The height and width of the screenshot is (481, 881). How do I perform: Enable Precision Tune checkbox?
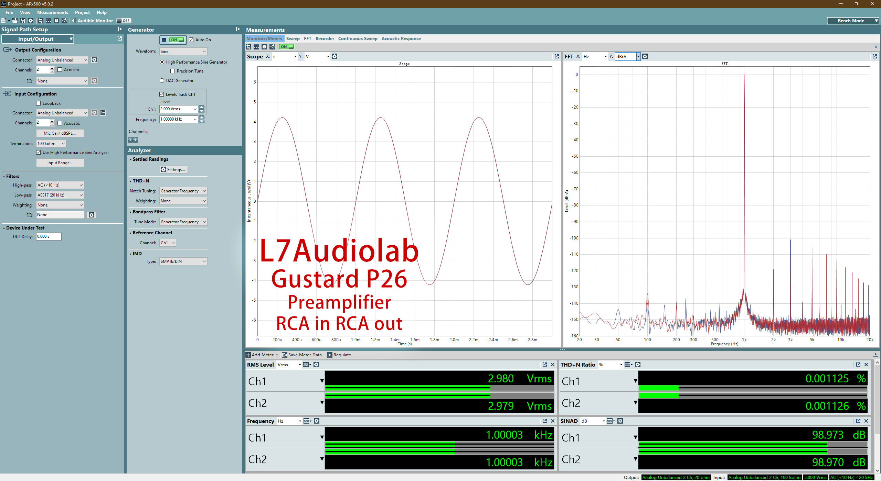pyautogui.click(x=173, y=71)
